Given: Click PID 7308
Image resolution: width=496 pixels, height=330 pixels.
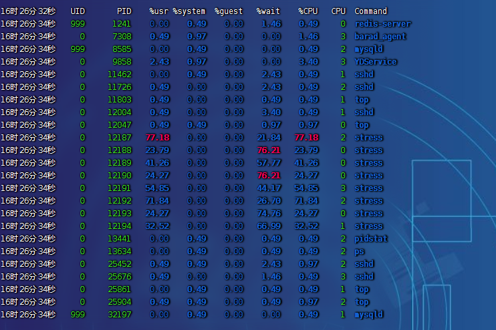Looking at the screenshot, I should (122, 37).
